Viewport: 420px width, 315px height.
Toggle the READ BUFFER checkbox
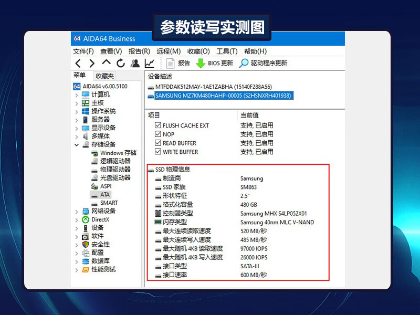(x=158, y=143)
